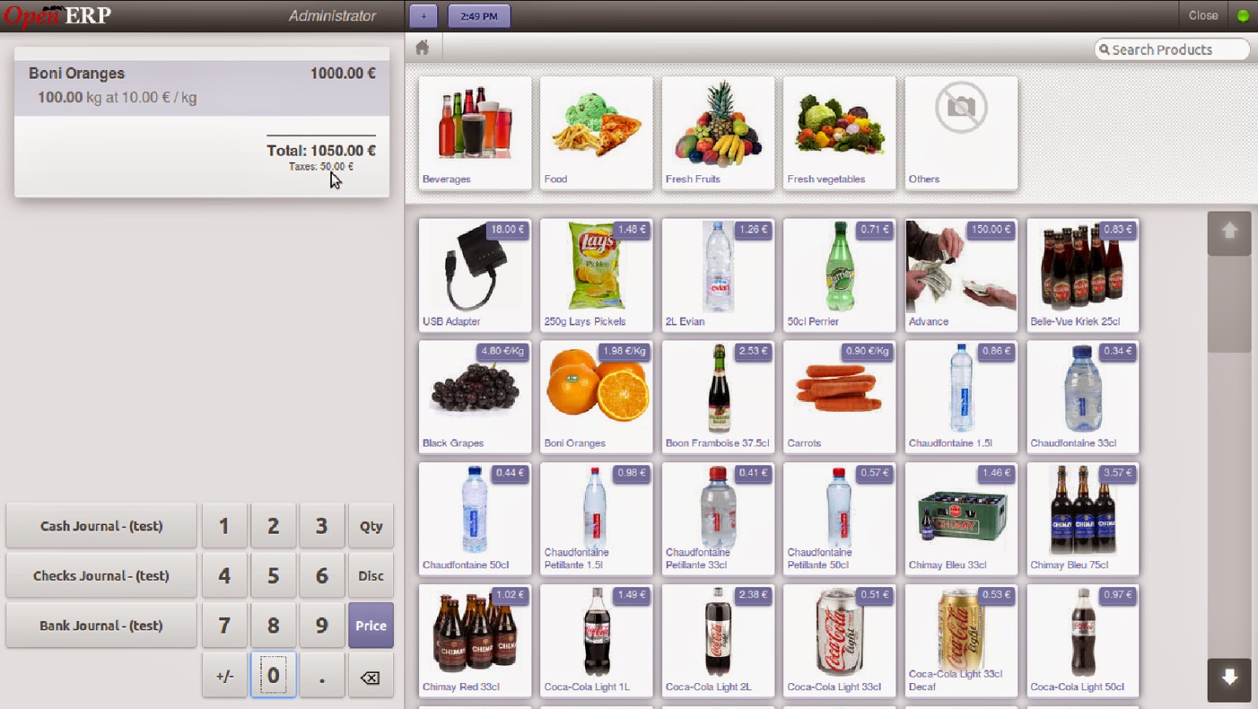Pay with Bank Journal - (test)
The image size is (1258, 709).
(101, 626)
